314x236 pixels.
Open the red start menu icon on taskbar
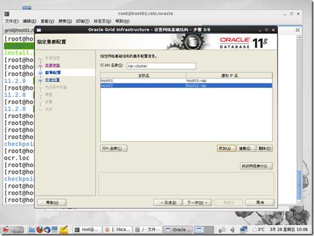point(5,229)
